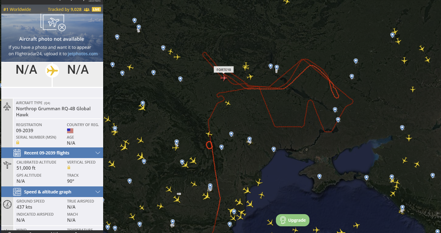
Task: Click the lock icon under Serial Number
Action: [18, 143]
